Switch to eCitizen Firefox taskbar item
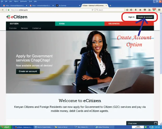Viewport: 162px width, 129px height. [x=24, y=127]
